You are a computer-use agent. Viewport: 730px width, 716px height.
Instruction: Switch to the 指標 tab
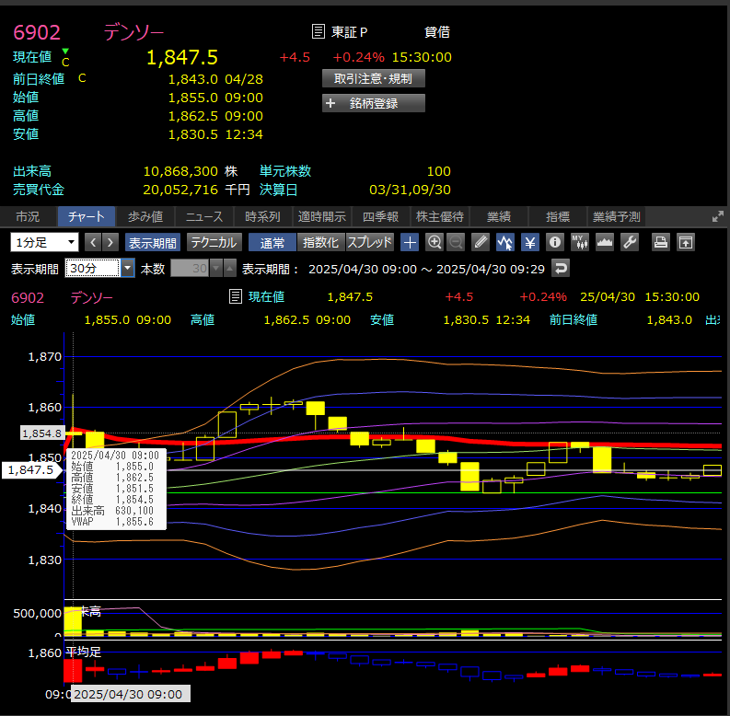click(557, 216)
